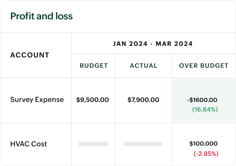Click the green (16.84%) percentage
The image size is (236, 166).
point(205,109)
